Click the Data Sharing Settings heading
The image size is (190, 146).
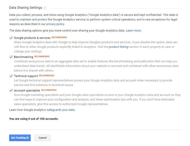tap(25, 8)
